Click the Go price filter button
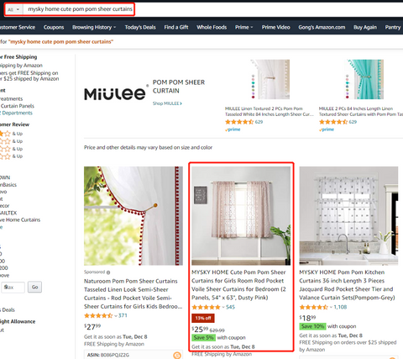This screenshot has height=359, width=403. [x=34, y=287]
